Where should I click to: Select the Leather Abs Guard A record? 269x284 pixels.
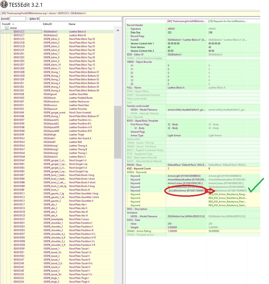pyautogui.click(x=57, y=138)
